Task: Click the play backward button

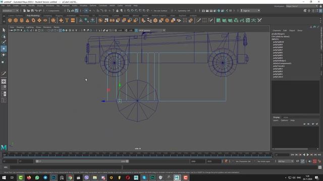Action: [304, 155]
